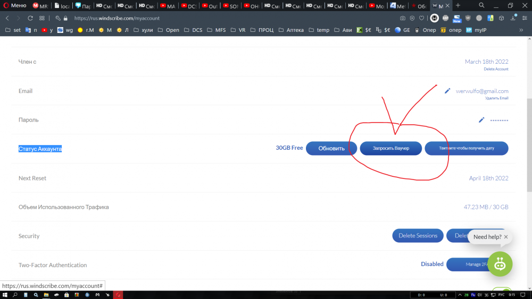Open the VR bookmarks folder
Image resolution: width=532 pixels, height=299 pixels.
click(238, 30)
